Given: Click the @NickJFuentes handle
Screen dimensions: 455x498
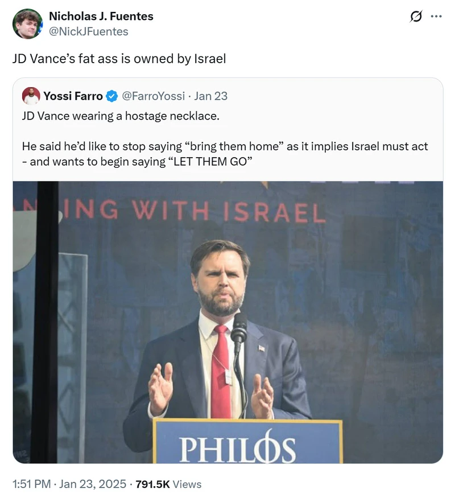Looking at the screenshot, I should tap(88, 31).
